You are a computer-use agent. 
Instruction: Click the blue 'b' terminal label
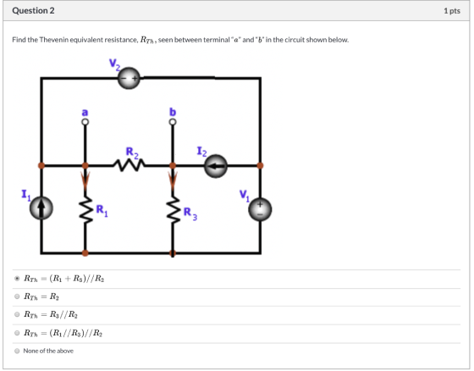point(173,112)
